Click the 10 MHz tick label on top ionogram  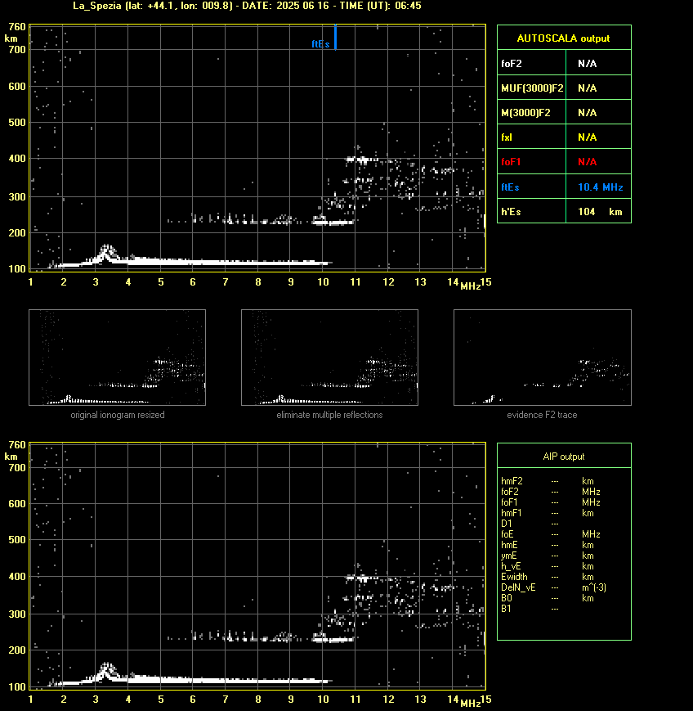tap(323, 282)
